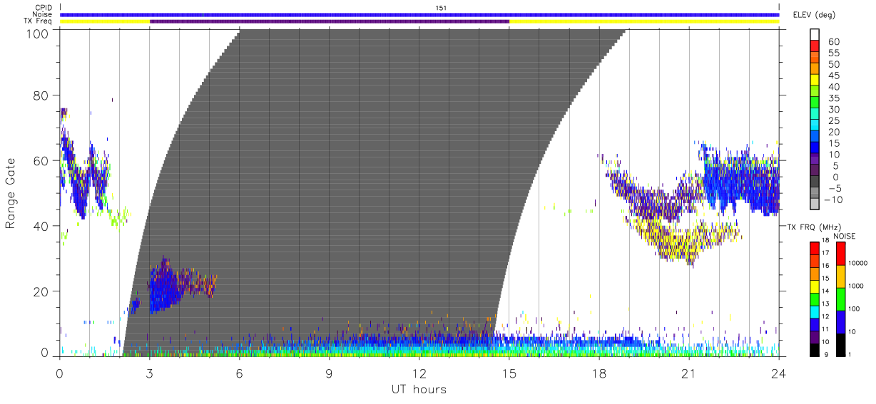Click the TX Freq row label

[x=39, y=21]
